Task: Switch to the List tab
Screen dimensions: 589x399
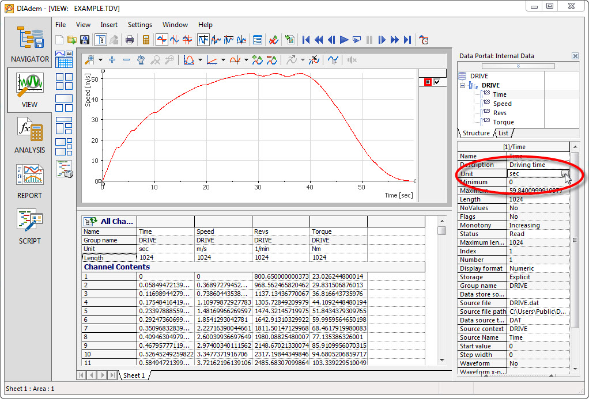Action: coord(504,133)
